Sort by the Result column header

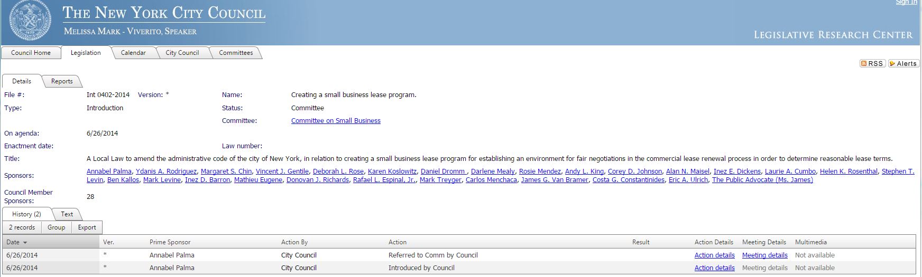641,242
